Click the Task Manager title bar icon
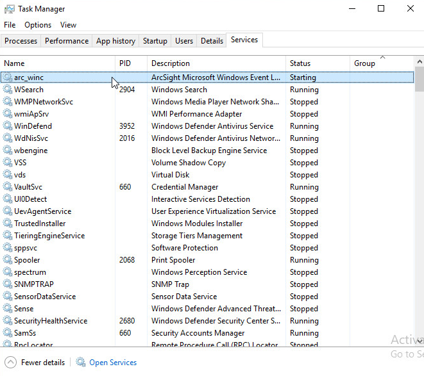 point(10,9)
